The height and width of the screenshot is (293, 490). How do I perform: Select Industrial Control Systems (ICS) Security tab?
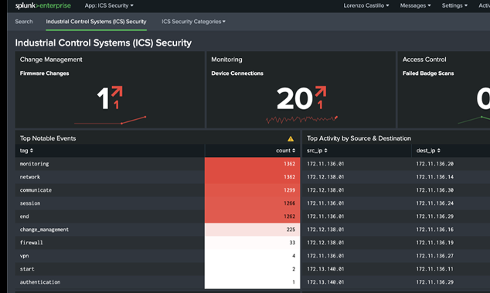97,22
